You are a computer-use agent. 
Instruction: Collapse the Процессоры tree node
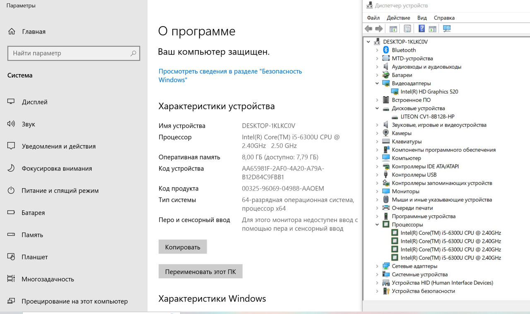tap(377, 225)
